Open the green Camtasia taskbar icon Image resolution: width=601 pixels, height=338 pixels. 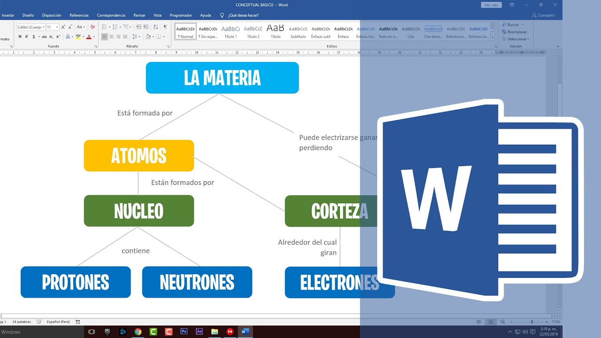[x=153, y=332]
